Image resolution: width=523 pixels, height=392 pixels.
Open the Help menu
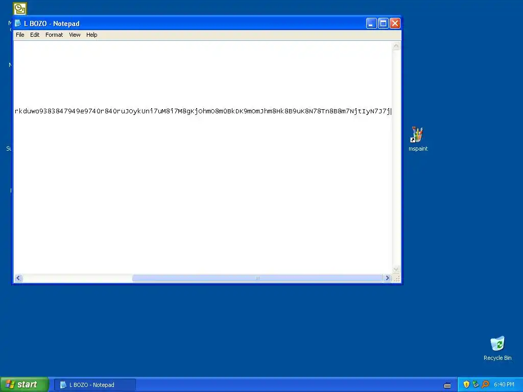pyautogui.click(x=92, y=35)
